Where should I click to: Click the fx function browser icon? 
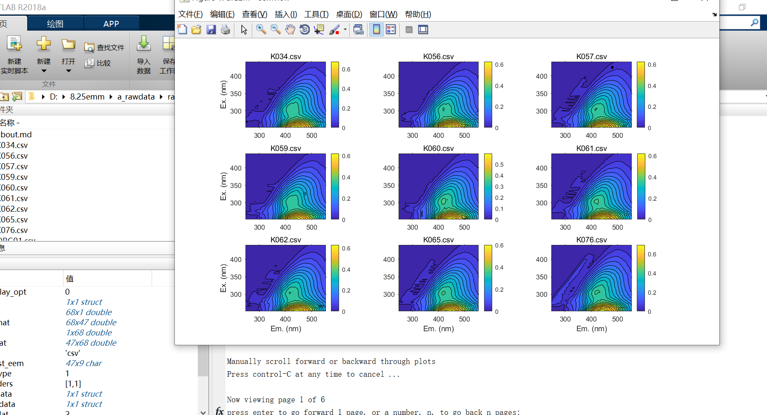(x=219, y=411)
